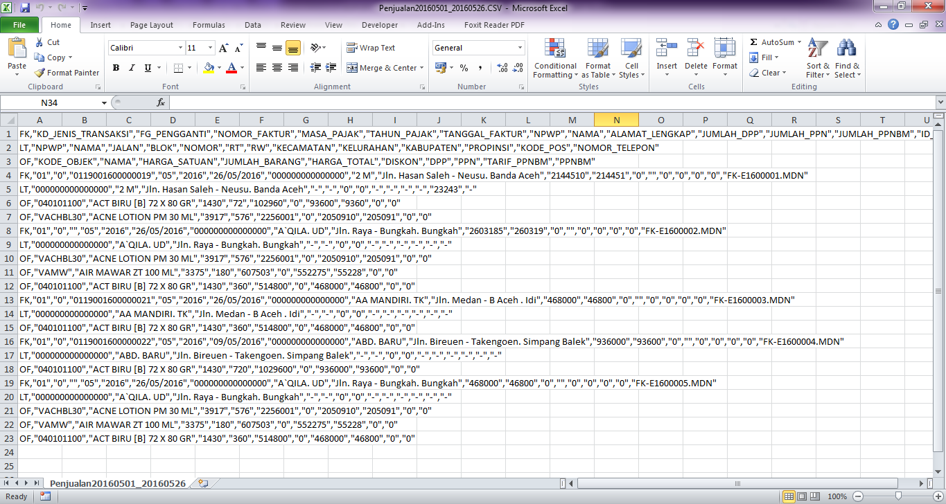Select the Penjualan20160501_20160526 sheet tab
946x504 pixels.
tap(118, 483)
